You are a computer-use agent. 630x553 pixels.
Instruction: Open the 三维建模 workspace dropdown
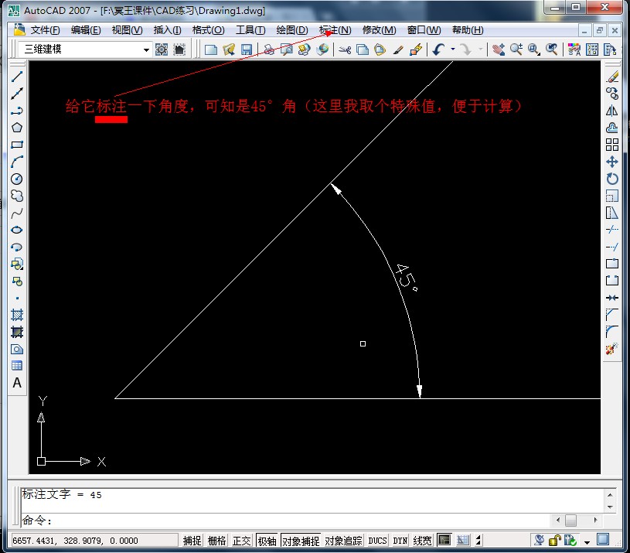pos(146,49)
